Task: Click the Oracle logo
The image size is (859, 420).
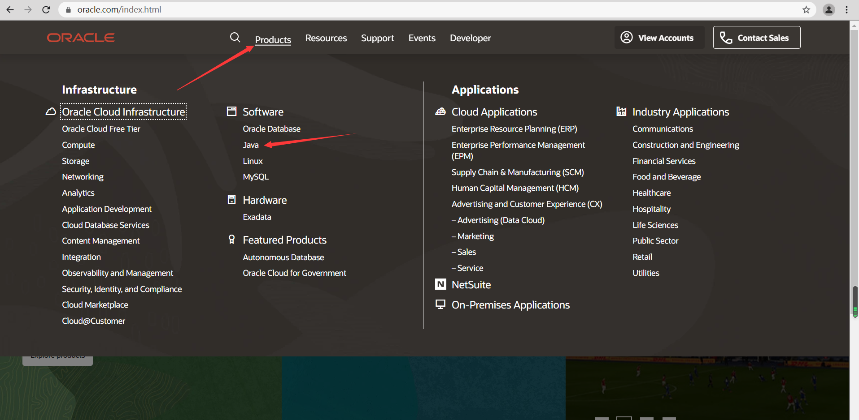Action: point(81,38)
